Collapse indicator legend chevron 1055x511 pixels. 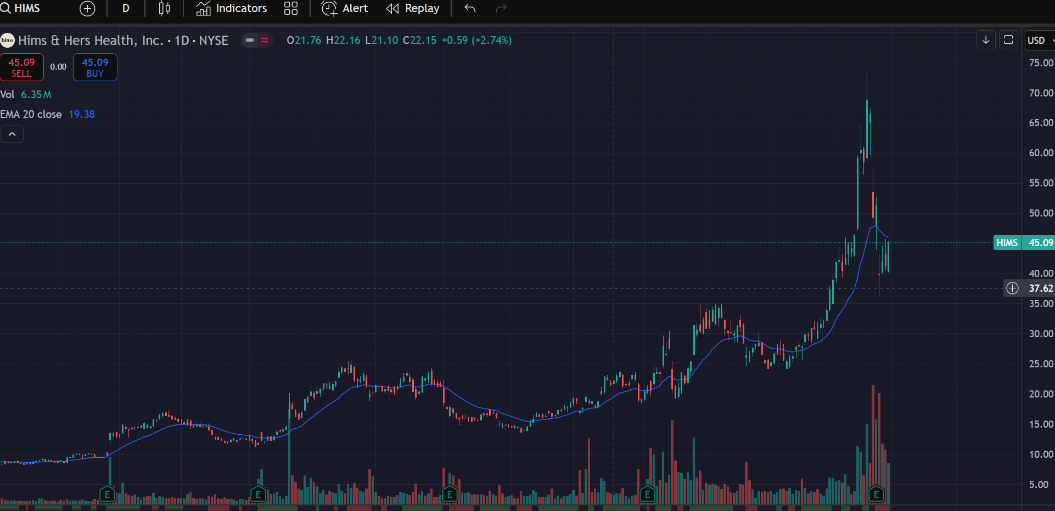click(12, 134)
